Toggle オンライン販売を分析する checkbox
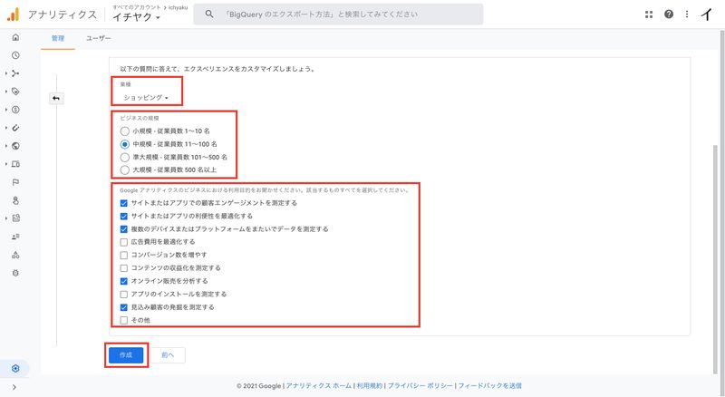Viewport: 725px width, 397px height. click(x=124, y=281)
